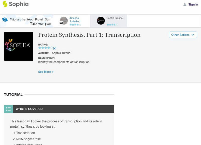The width and height of the screenshot is (201, 145).
Task: Open the Other Actions dropdown
Action: point(182,35)
